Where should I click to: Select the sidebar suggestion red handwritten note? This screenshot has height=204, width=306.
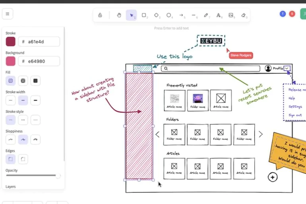coord(93,89)
